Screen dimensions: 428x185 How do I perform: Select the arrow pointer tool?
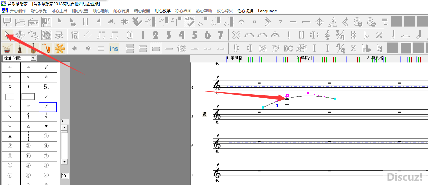tap(7, 34)
